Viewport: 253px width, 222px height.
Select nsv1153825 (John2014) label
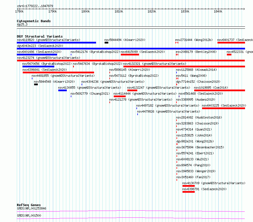194,135
